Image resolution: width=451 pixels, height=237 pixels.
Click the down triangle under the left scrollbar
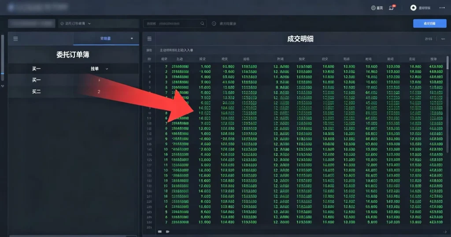pos(3,86)
